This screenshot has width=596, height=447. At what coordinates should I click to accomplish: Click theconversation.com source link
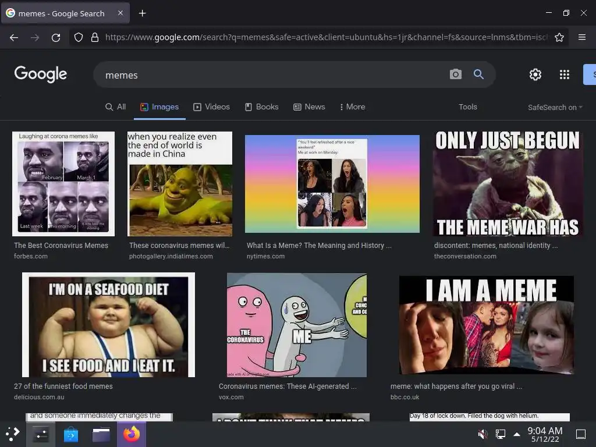[x=465, y=256]
